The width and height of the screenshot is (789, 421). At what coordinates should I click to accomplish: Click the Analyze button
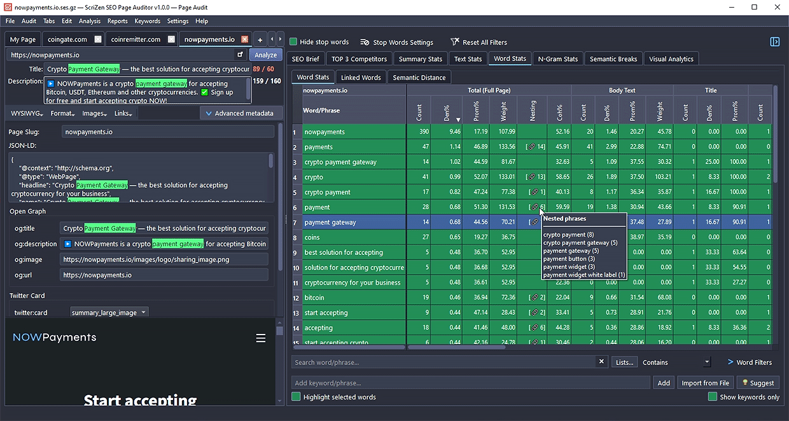click(x=265, y=55)
